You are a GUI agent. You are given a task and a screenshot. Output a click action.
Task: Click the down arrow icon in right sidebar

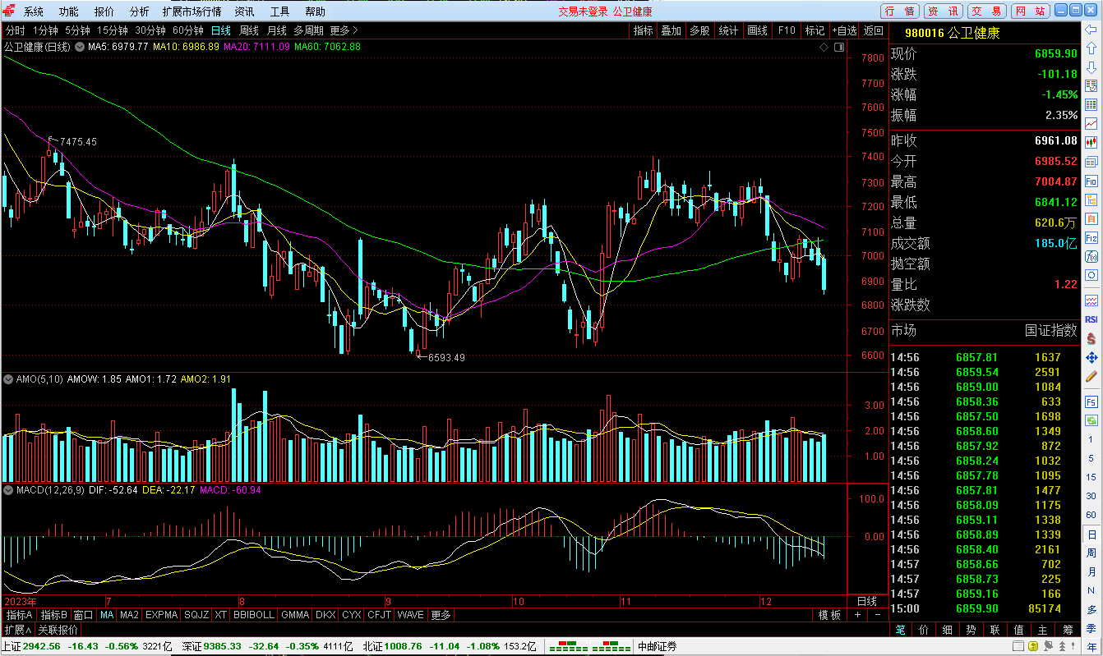(x=1091, y=67)
